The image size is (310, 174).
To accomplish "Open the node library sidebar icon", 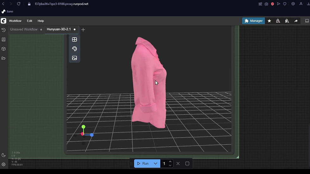I will [3, 39].
